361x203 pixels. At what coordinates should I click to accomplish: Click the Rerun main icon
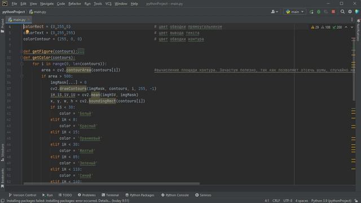pos(311,12)
